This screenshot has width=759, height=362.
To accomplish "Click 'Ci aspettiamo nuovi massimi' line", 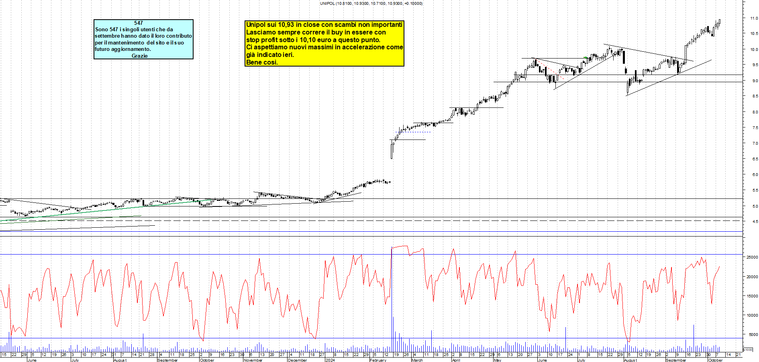I will pos(324,47).
